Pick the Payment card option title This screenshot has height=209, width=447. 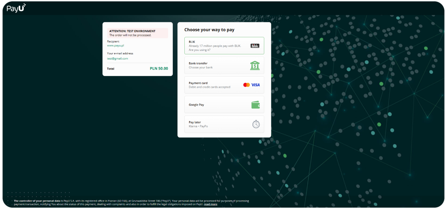point(198,83)
